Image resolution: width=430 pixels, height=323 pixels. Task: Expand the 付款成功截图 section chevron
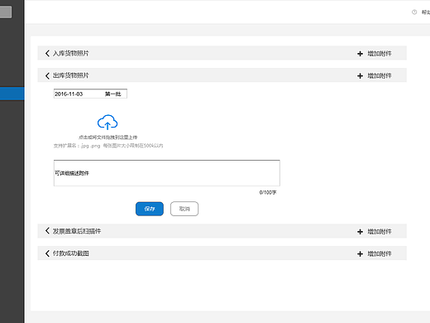coord(47,253)
